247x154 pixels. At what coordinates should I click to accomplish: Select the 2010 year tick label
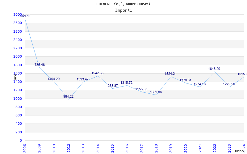tap(54, 148)
